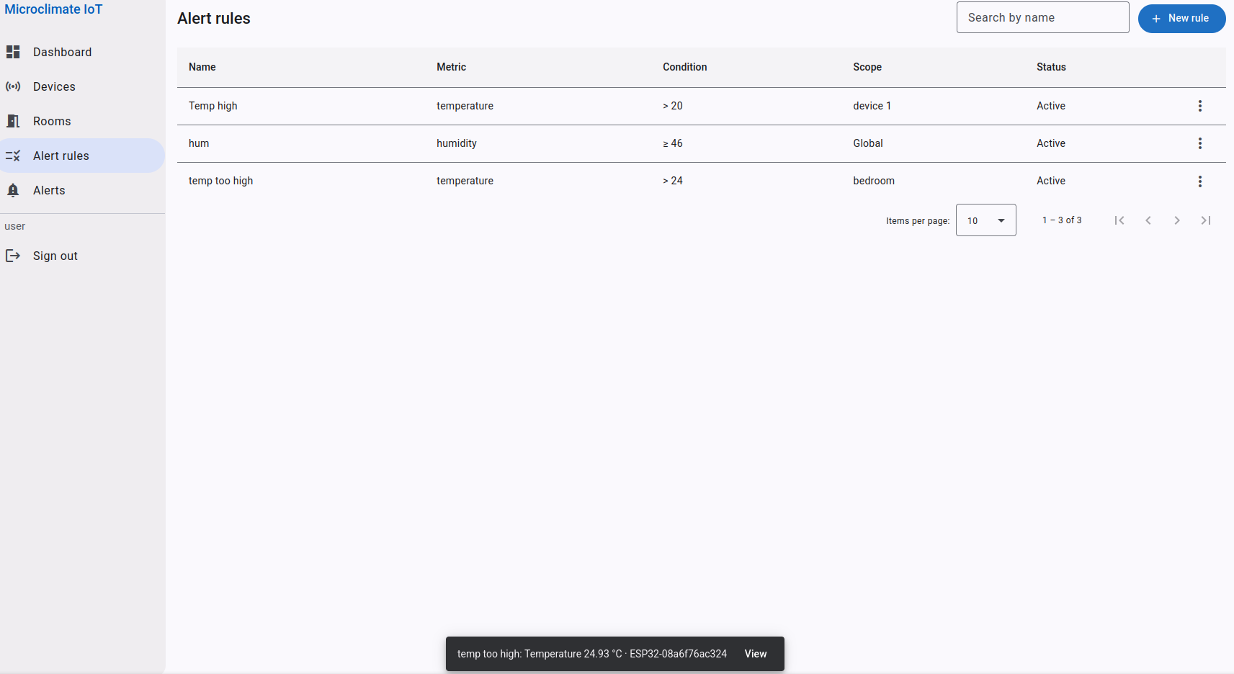The height and width of the screenshot is (674, 1234).
Task: Go to first page of rules
Action: (1119, 220)
